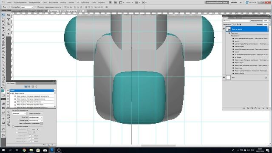The image size is (272, 153).
Task: Click Add layer style fx icon
Action: tap(248, 108)
